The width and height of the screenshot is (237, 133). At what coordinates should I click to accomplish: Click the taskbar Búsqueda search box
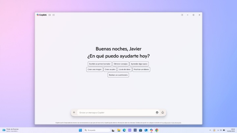[x=97, y=130]
